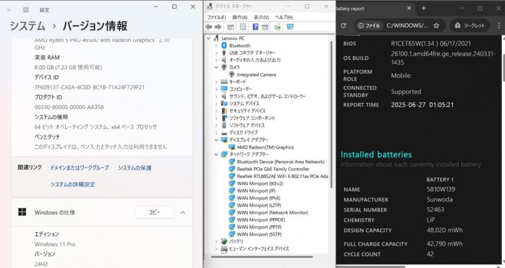Image resolution: width=505 pixels, height=268 pixels.
Task: Click scan for hardware changes monitor icon
Action: tap(290, 27)
